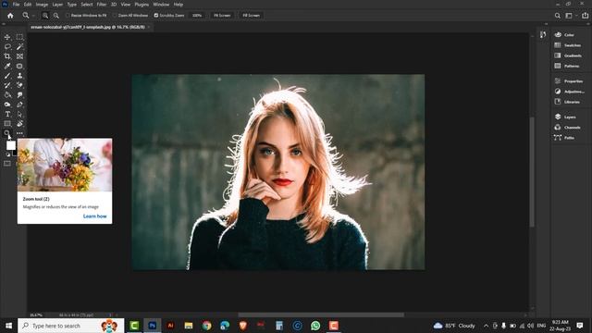Choose Zoom Out mode in options bar
The image size is (592, 333).
tap(55, 16)
